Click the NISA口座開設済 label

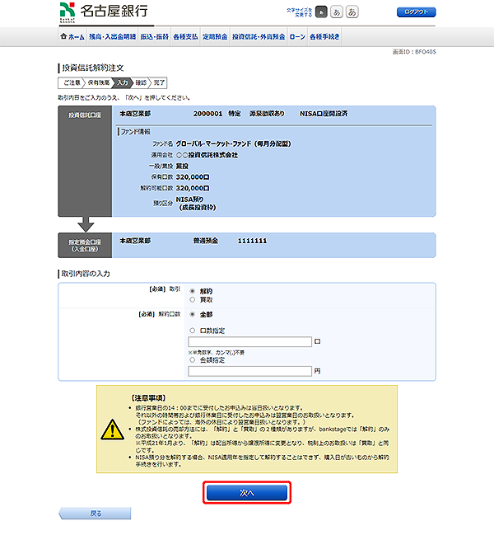click(324, 114)
